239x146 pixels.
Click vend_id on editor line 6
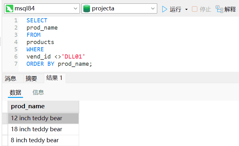[39, 57]
